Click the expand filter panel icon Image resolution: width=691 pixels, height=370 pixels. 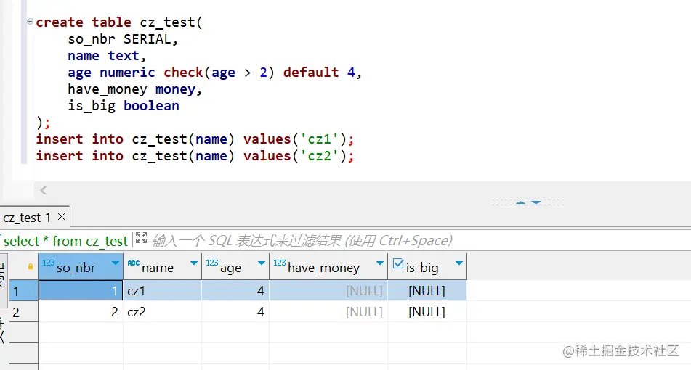click(141, 238)
